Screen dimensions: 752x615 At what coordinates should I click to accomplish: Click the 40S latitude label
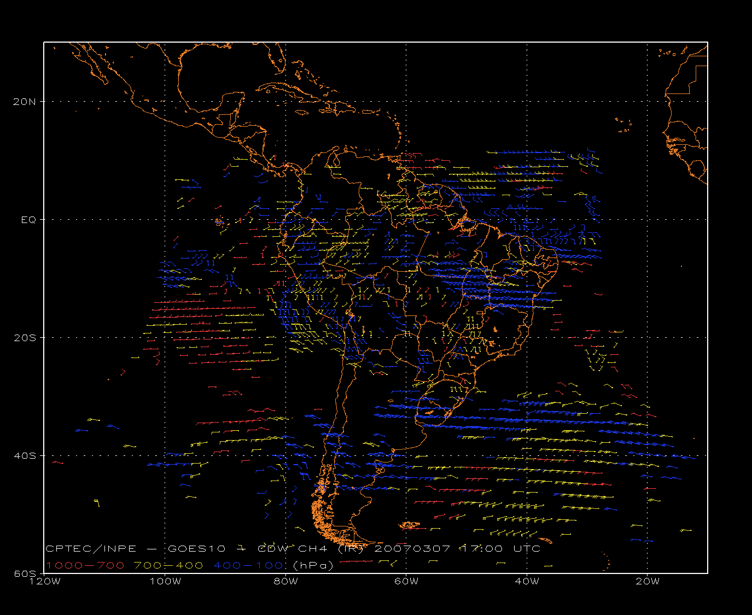pyautogui.click(x=24, y=455)
